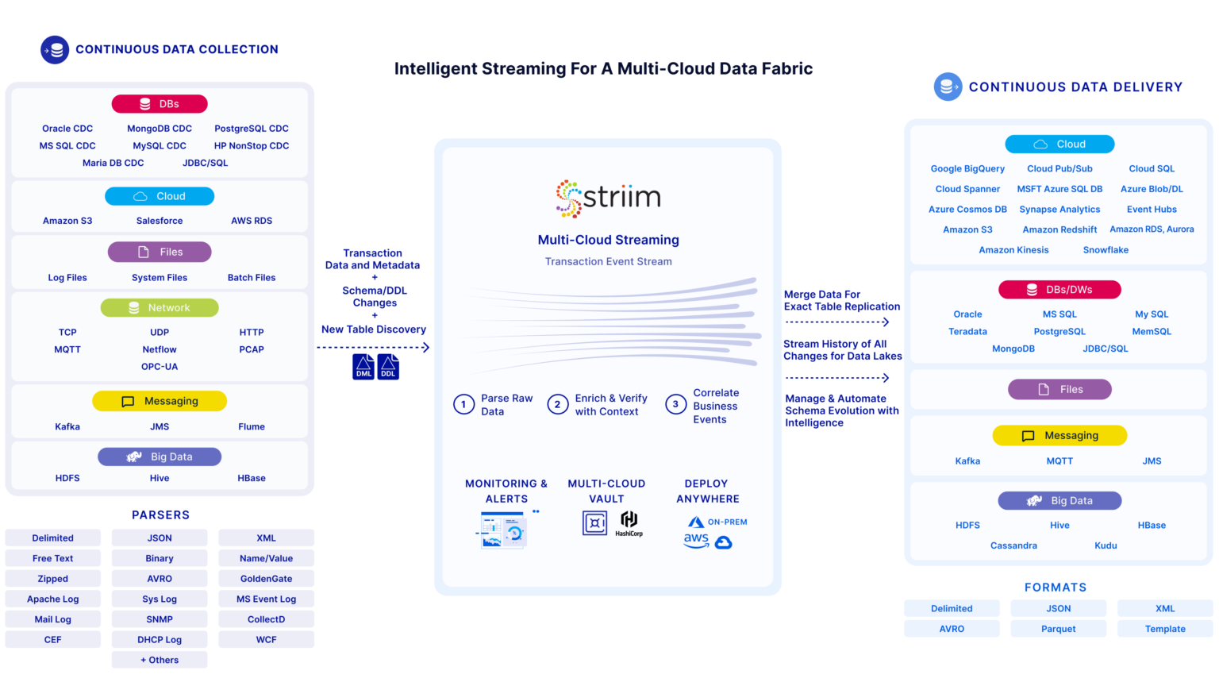Click the Continuous Data Delivery database icon
This screenshot has height=686, width=1219.
point(948,87)
